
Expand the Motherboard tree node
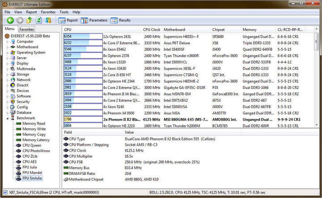click(x=8, y=47)
